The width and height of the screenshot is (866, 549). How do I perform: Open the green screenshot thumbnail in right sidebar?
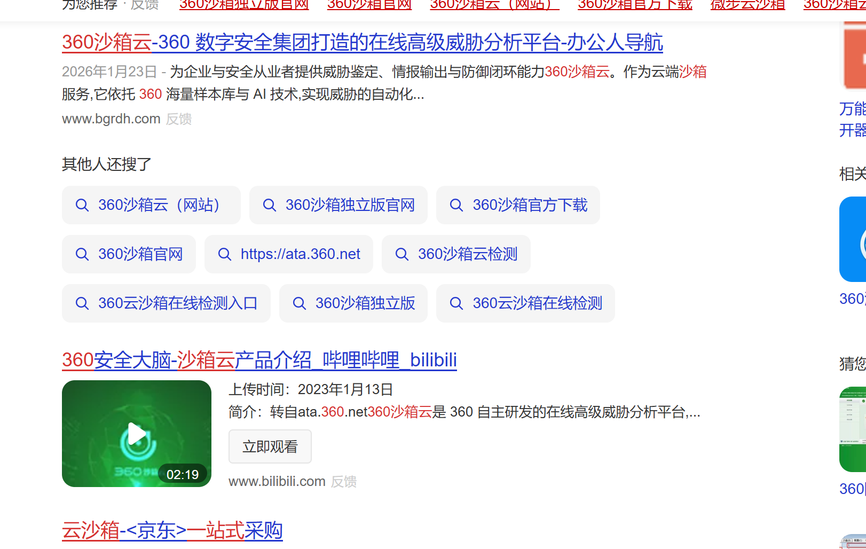(853, 429)
